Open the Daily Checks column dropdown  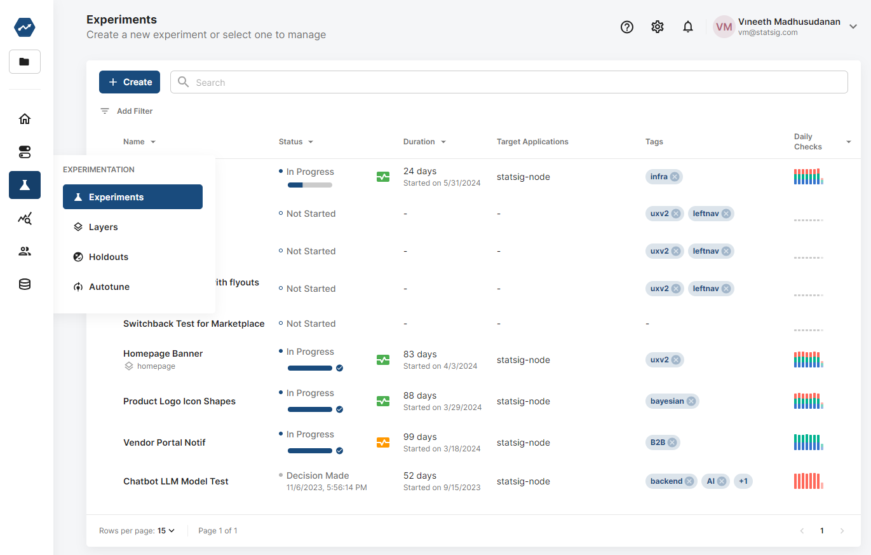[848, 142]
